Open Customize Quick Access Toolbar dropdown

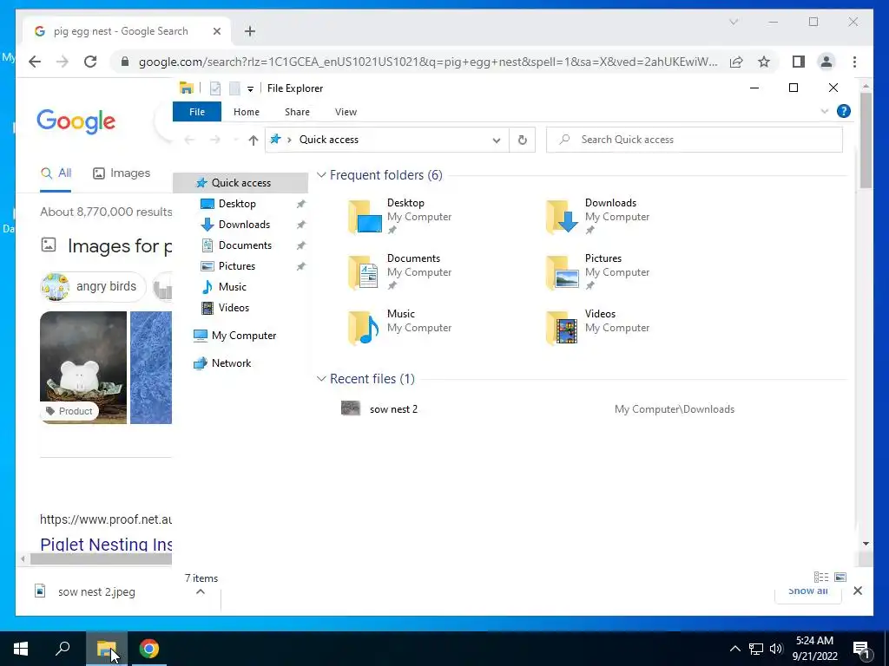250,89
